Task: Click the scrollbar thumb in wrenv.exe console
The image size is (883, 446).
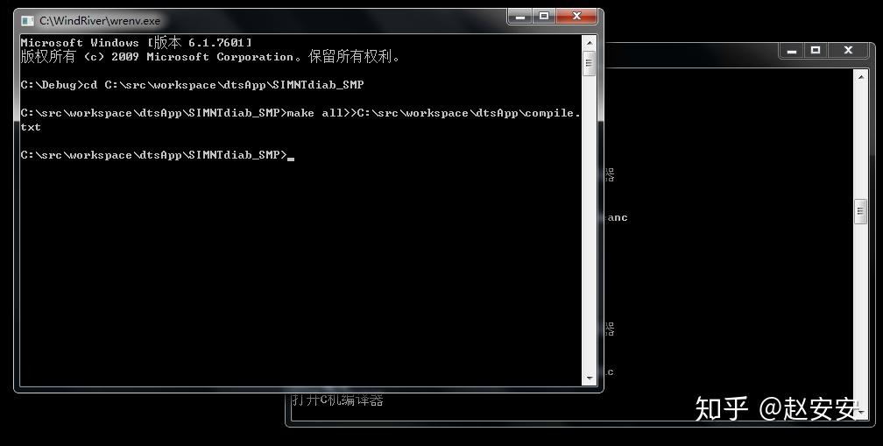Action: pos(589,63)
